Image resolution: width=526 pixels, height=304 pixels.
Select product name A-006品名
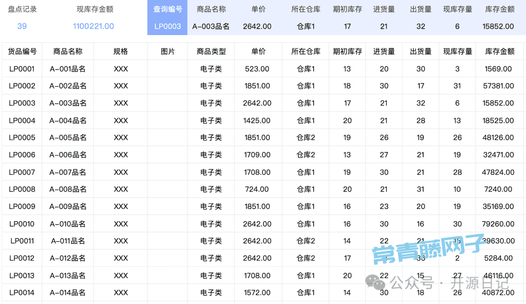tap(68, 155)
